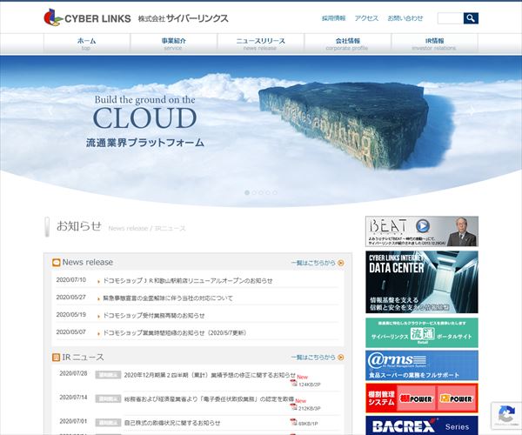Click the 採用情報 header link
This screenshot has width=522, height=435.
[333, 18]
